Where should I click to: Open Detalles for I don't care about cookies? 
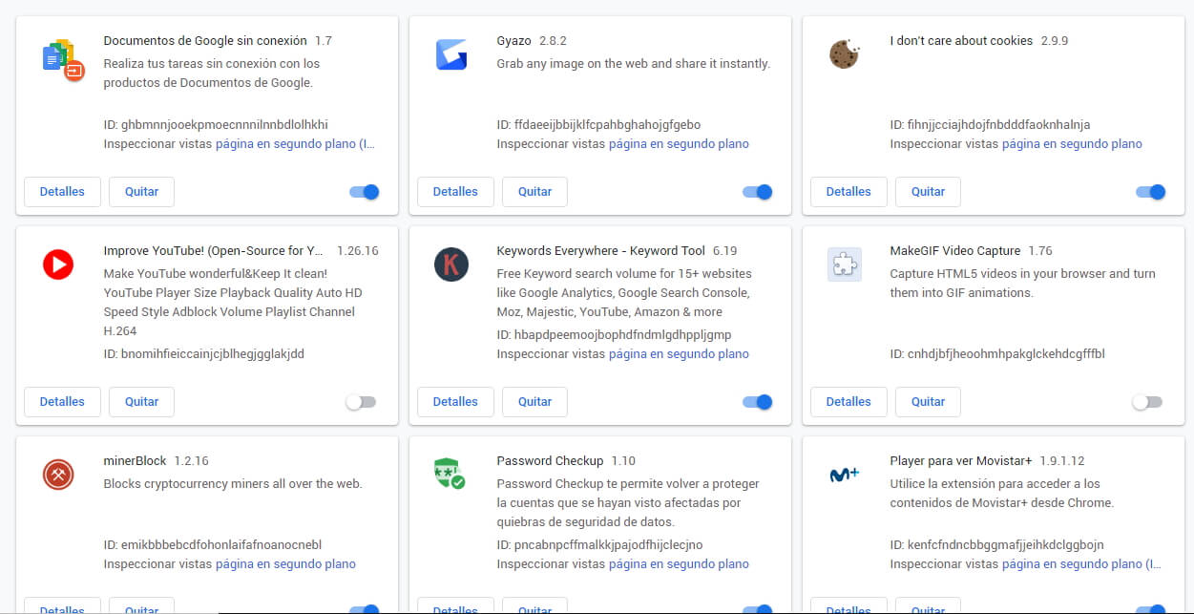tap(848, 192)
